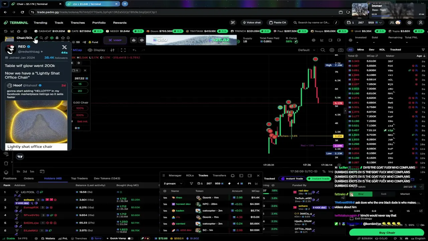Click the scan icon beside Voice chat

click(x=233, y=23)
